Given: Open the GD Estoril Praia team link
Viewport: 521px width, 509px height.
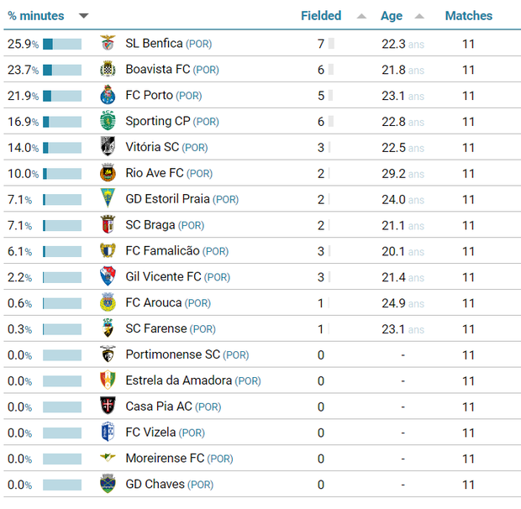Looking at the screenshot, I should click(x=167, y=200).
